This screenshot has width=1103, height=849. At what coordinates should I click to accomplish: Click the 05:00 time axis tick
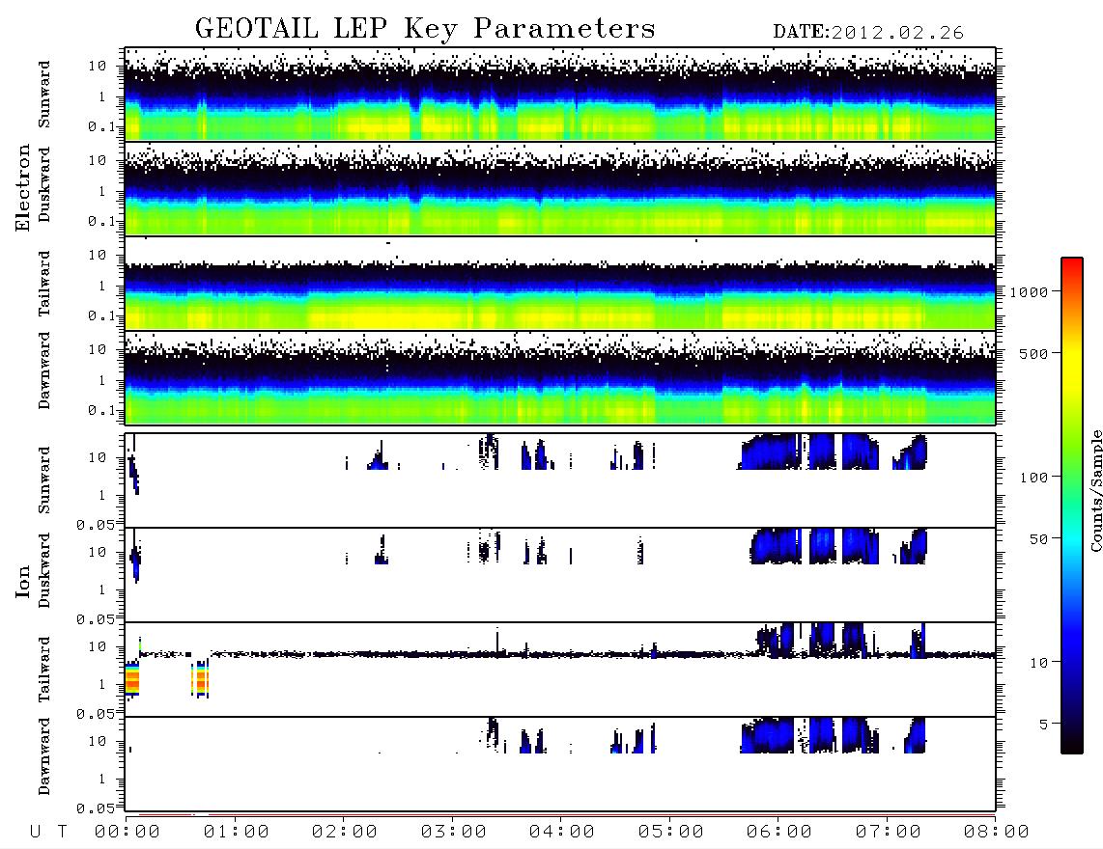pos(671,833)
